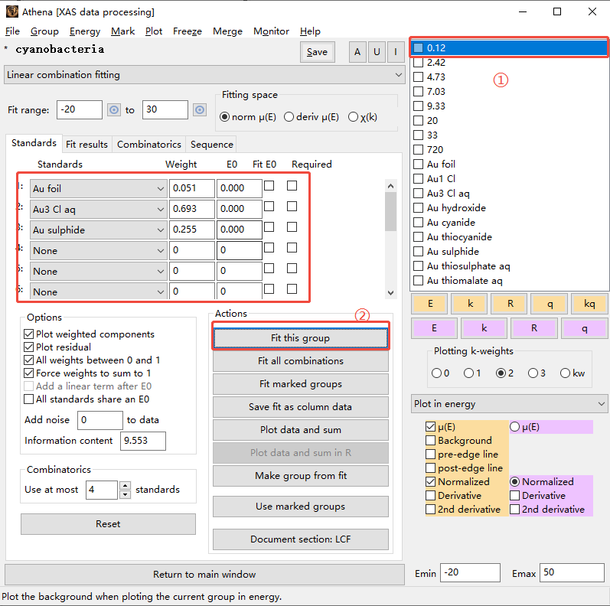Uncheck Plot residual option

(x=29, y=347)
